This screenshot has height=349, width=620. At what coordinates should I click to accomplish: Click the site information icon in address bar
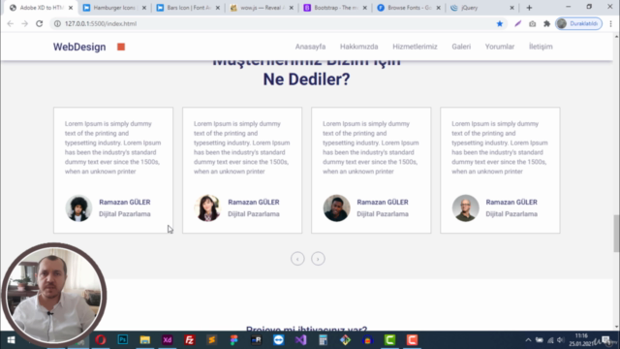point(57,23)
